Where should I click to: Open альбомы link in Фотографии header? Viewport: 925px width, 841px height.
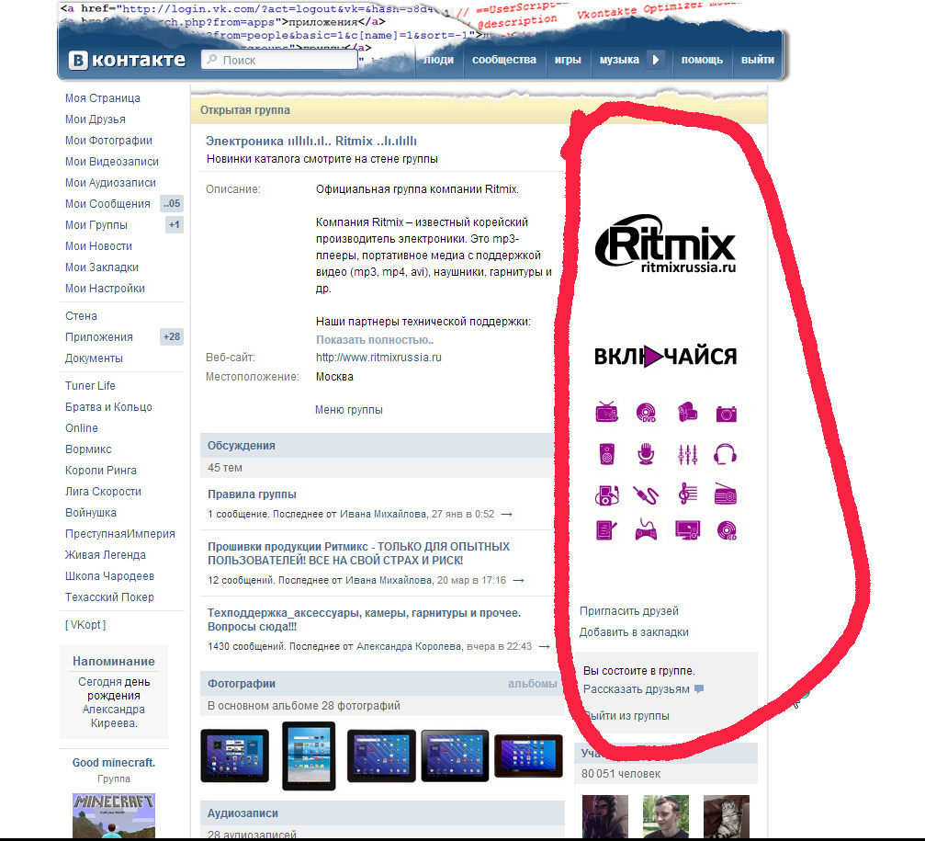click(532, 684)
